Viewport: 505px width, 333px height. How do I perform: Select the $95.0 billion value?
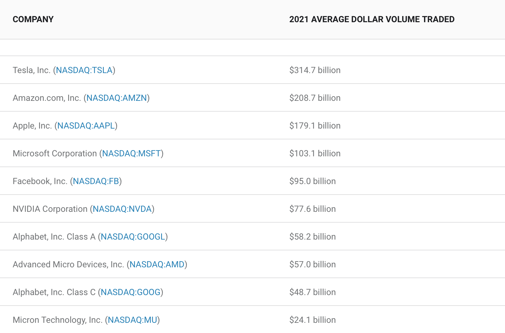tap(313, 181)
